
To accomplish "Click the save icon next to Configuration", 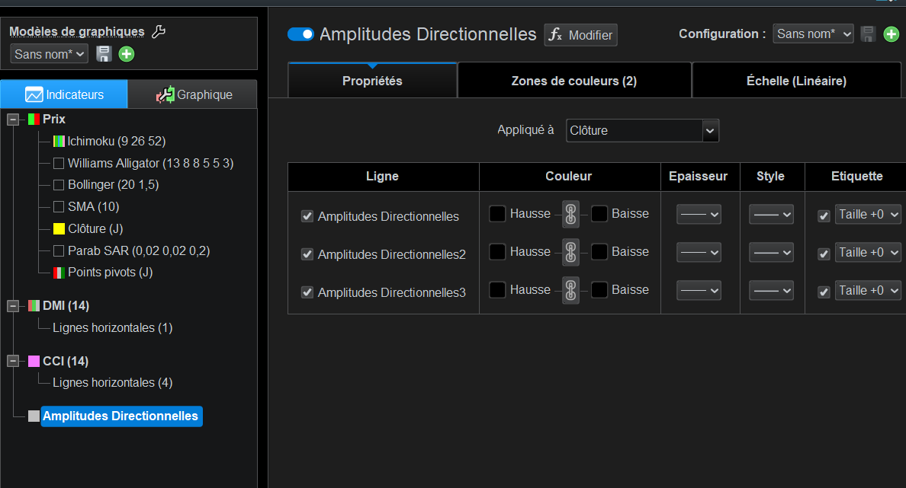I will coord(868,33).
